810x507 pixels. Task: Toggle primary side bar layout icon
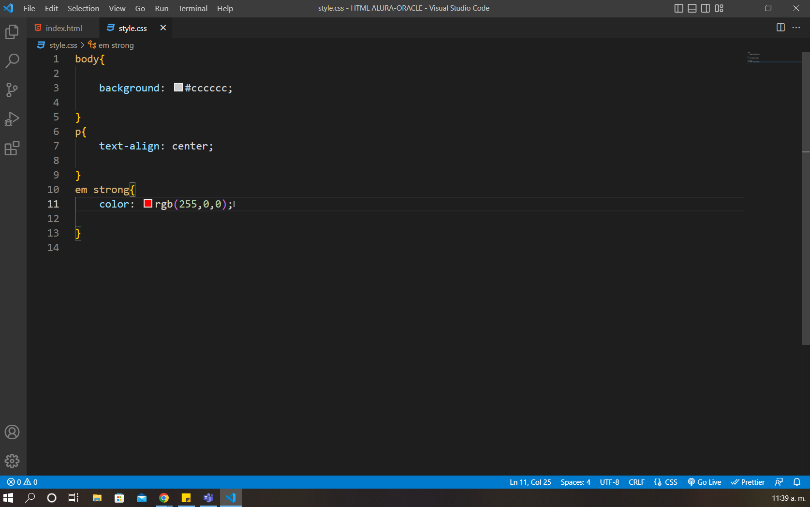click(678, 8)
